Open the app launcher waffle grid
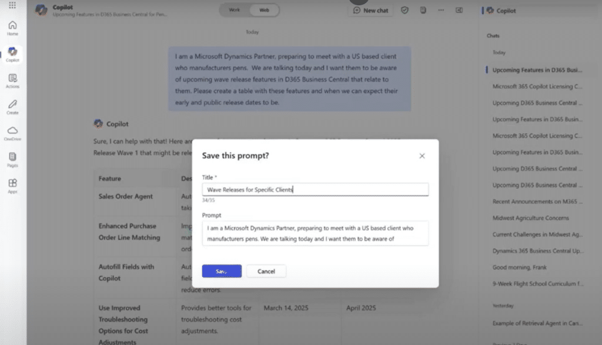The image size is (602, 345). coord(12,6)
